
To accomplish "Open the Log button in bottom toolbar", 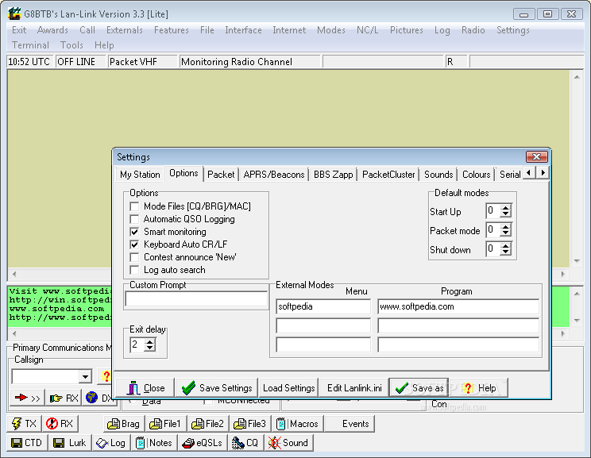I will [111, 443].
